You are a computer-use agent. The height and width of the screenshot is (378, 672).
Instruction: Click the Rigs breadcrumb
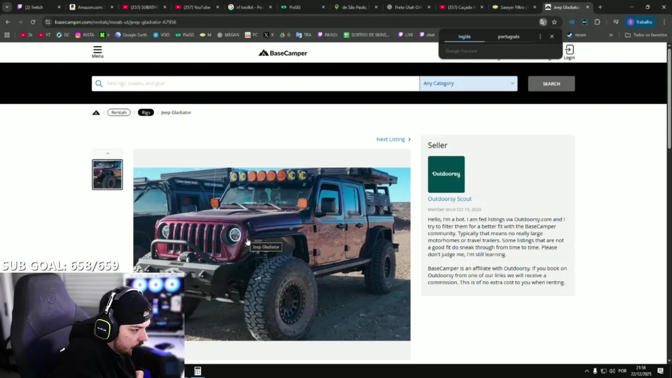(x=146, y=112)
